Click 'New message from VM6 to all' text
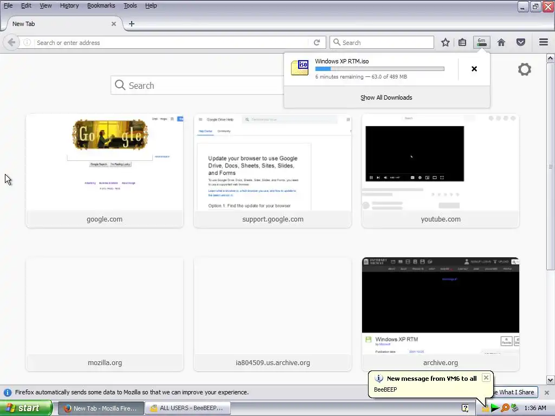The width and height of the screenshot is (555, 416). (432, 379)
